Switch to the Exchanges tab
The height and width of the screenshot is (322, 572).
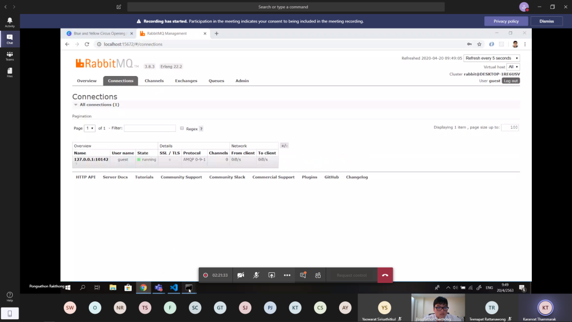pyautogui.click(x=186, y=81)
